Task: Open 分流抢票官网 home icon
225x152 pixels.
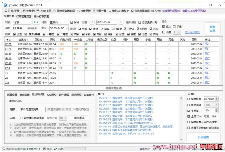Action: (132, 11)
